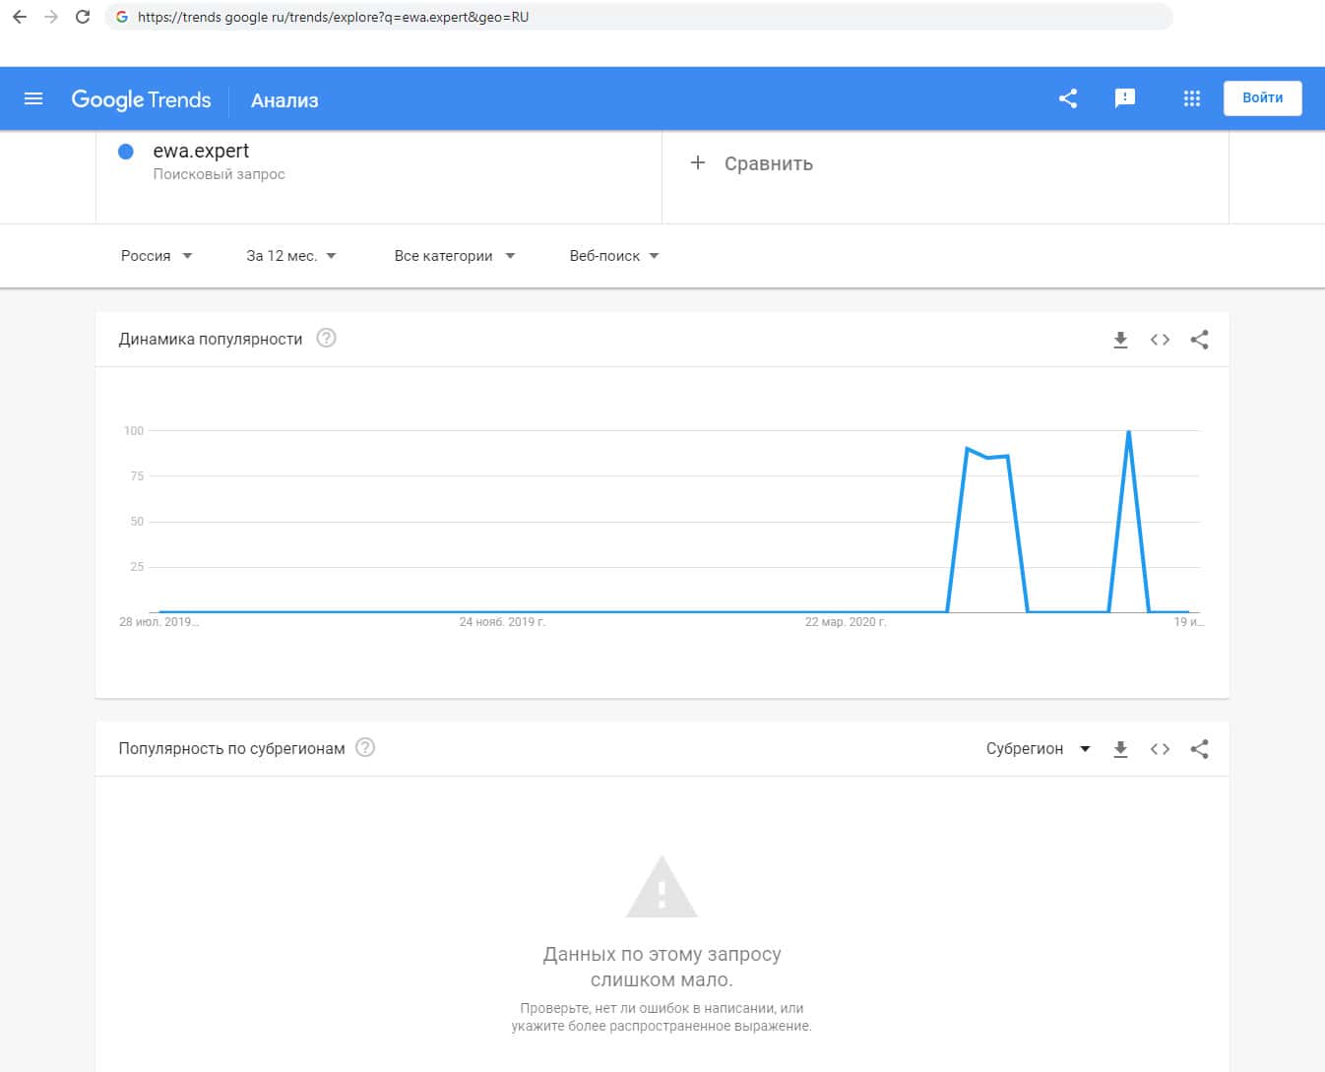Click the Поисковый запрос subtitle
This screenshot has height=1072, width=1325.
pos(219,174)
